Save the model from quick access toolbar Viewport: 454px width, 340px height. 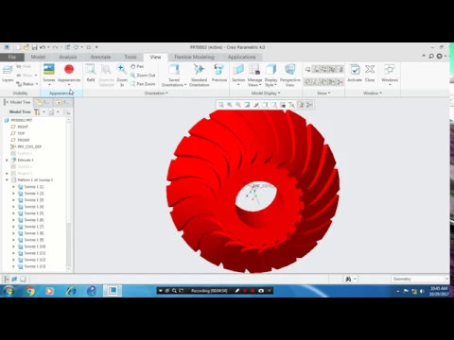(x=34, y=47)
